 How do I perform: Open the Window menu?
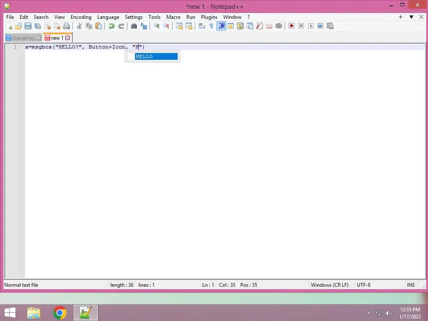click(232, 17)
